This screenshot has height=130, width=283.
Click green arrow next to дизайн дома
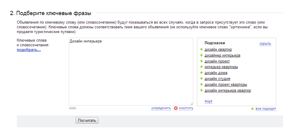tap(202, 73)
